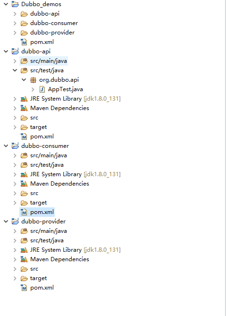Collapse the Dubbo_demos project node

click(x=6, y=4)
